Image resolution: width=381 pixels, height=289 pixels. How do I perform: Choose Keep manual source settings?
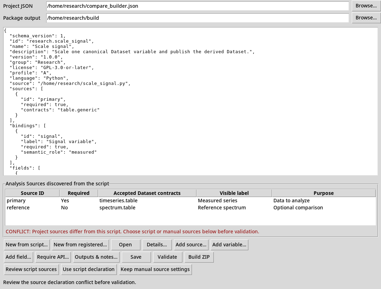[x=155, y=269]
